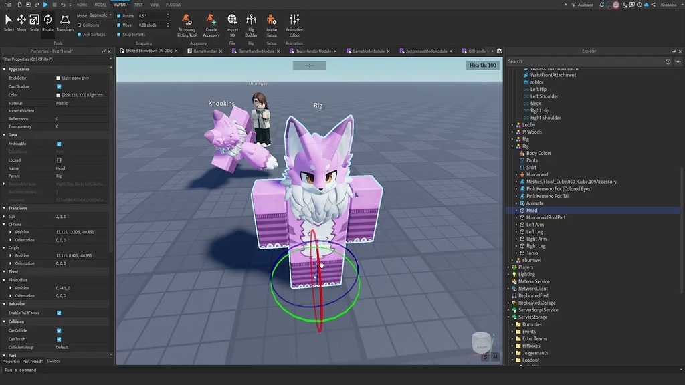Activate the Scale tool
Viewport: 685px width, 385px height.
tap(34, 23)
